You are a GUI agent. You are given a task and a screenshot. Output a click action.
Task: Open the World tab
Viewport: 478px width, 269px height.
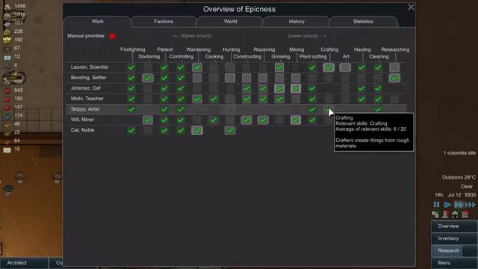pyautogui.click(x=230, y=22)
